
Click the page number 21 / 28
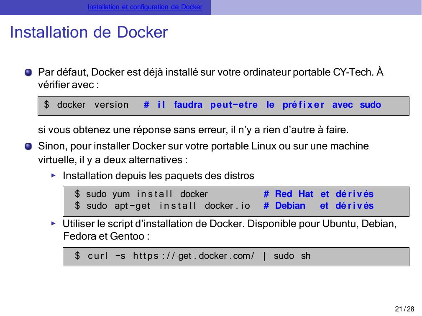pos(404,309)
